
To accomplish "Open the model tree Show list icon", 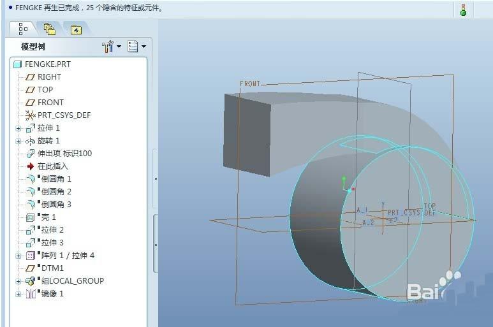I will 133,47.
